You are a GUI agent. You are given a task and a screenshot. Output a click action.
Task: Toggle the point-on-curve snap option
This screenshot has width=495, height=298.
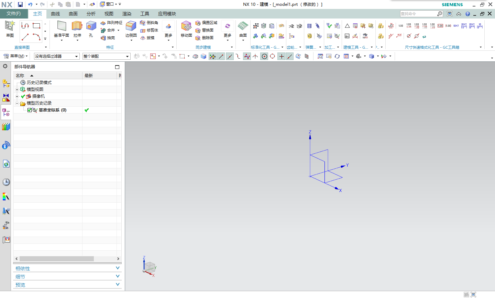point(290,56)
